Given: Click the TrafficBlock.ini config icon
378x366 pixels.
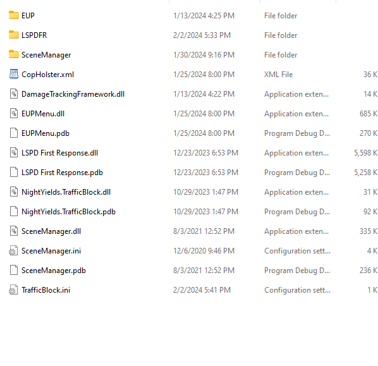Looking at the screenshot, I should click(x=13, y=290).
